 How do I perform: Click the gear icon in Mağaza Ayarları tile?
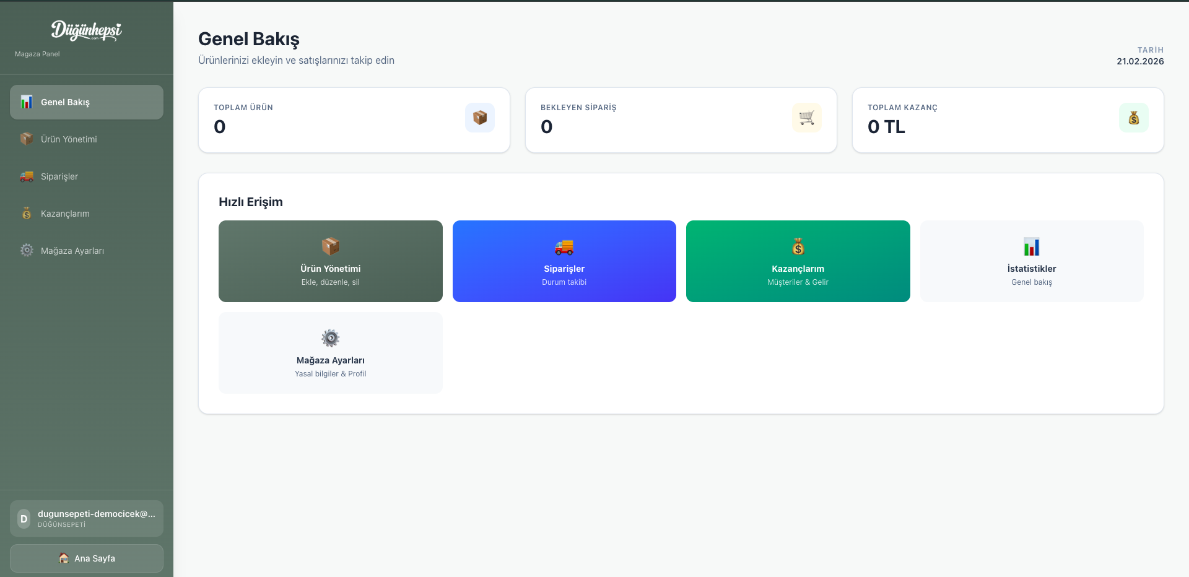(x=331, y=338)
